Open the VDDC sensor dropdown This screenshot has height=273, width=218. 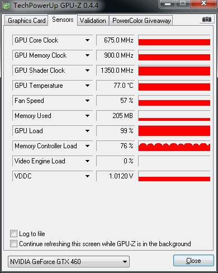[x=87, y=176]
